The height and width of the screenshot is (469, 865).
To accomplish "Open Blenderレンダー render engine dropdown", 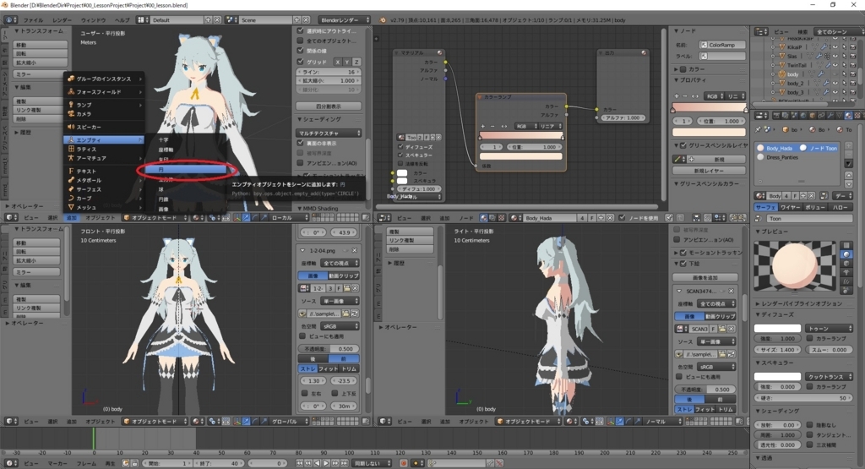I will [345, 20].
